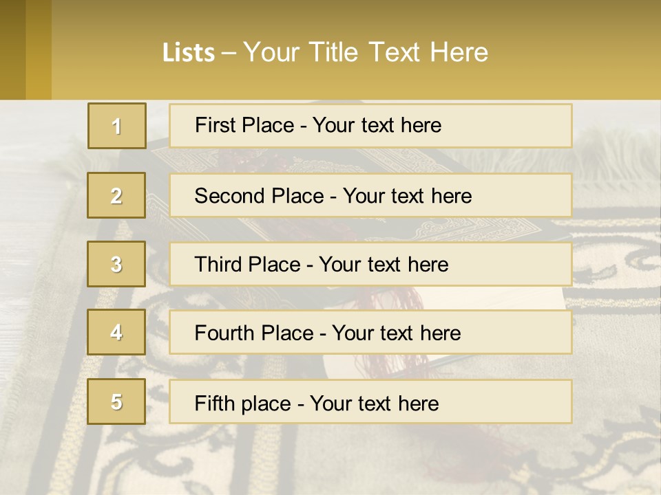Select the bold word "Lists" in title
The width and height of the screenshot is (661, 495).
tap(188, 53)
